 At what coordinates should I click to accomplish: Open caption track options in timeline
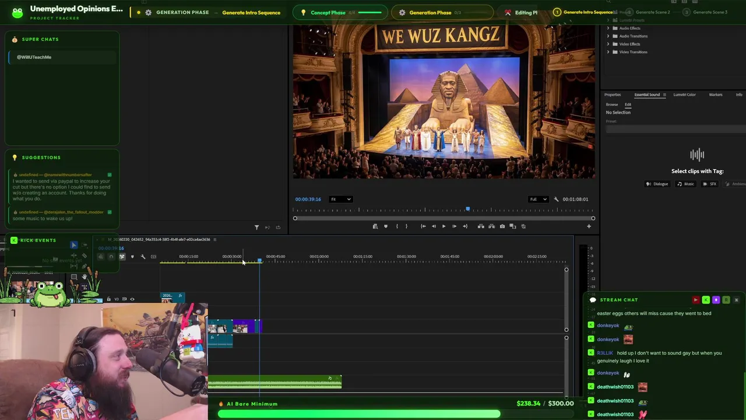[153, 257]
